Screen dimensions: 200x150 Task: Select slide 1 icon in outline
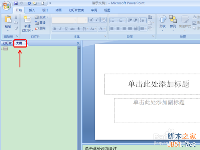click(6, 49)
